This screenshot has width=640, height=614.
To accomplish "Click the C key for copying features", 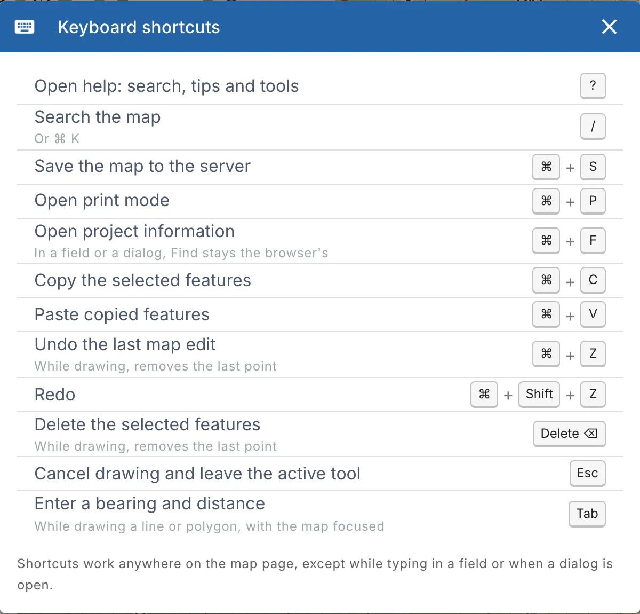I will (593, 280).
